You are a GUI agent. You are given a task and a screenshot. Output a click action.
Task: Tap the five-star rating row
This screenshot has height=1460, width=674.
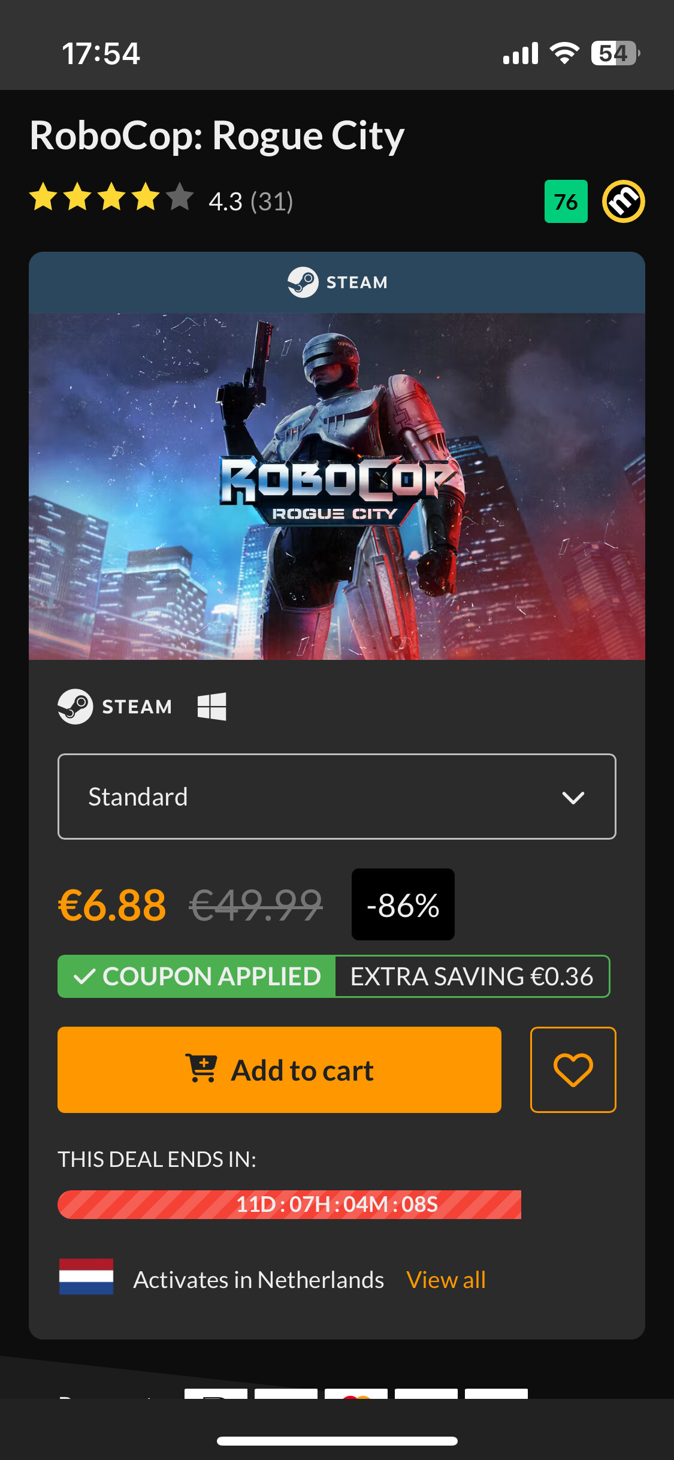tap(112, 198)
